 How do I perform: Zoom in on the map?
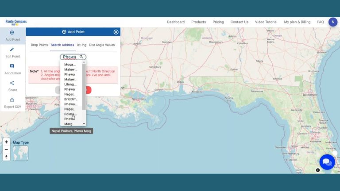point(6,142)
